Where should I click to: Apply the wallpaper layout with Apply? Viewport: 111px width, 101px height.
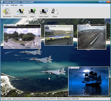tap(32, 13)
